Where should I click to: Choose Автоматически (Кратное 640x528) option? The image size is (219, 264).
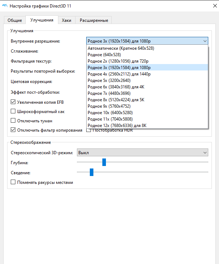tap(147, 48)
